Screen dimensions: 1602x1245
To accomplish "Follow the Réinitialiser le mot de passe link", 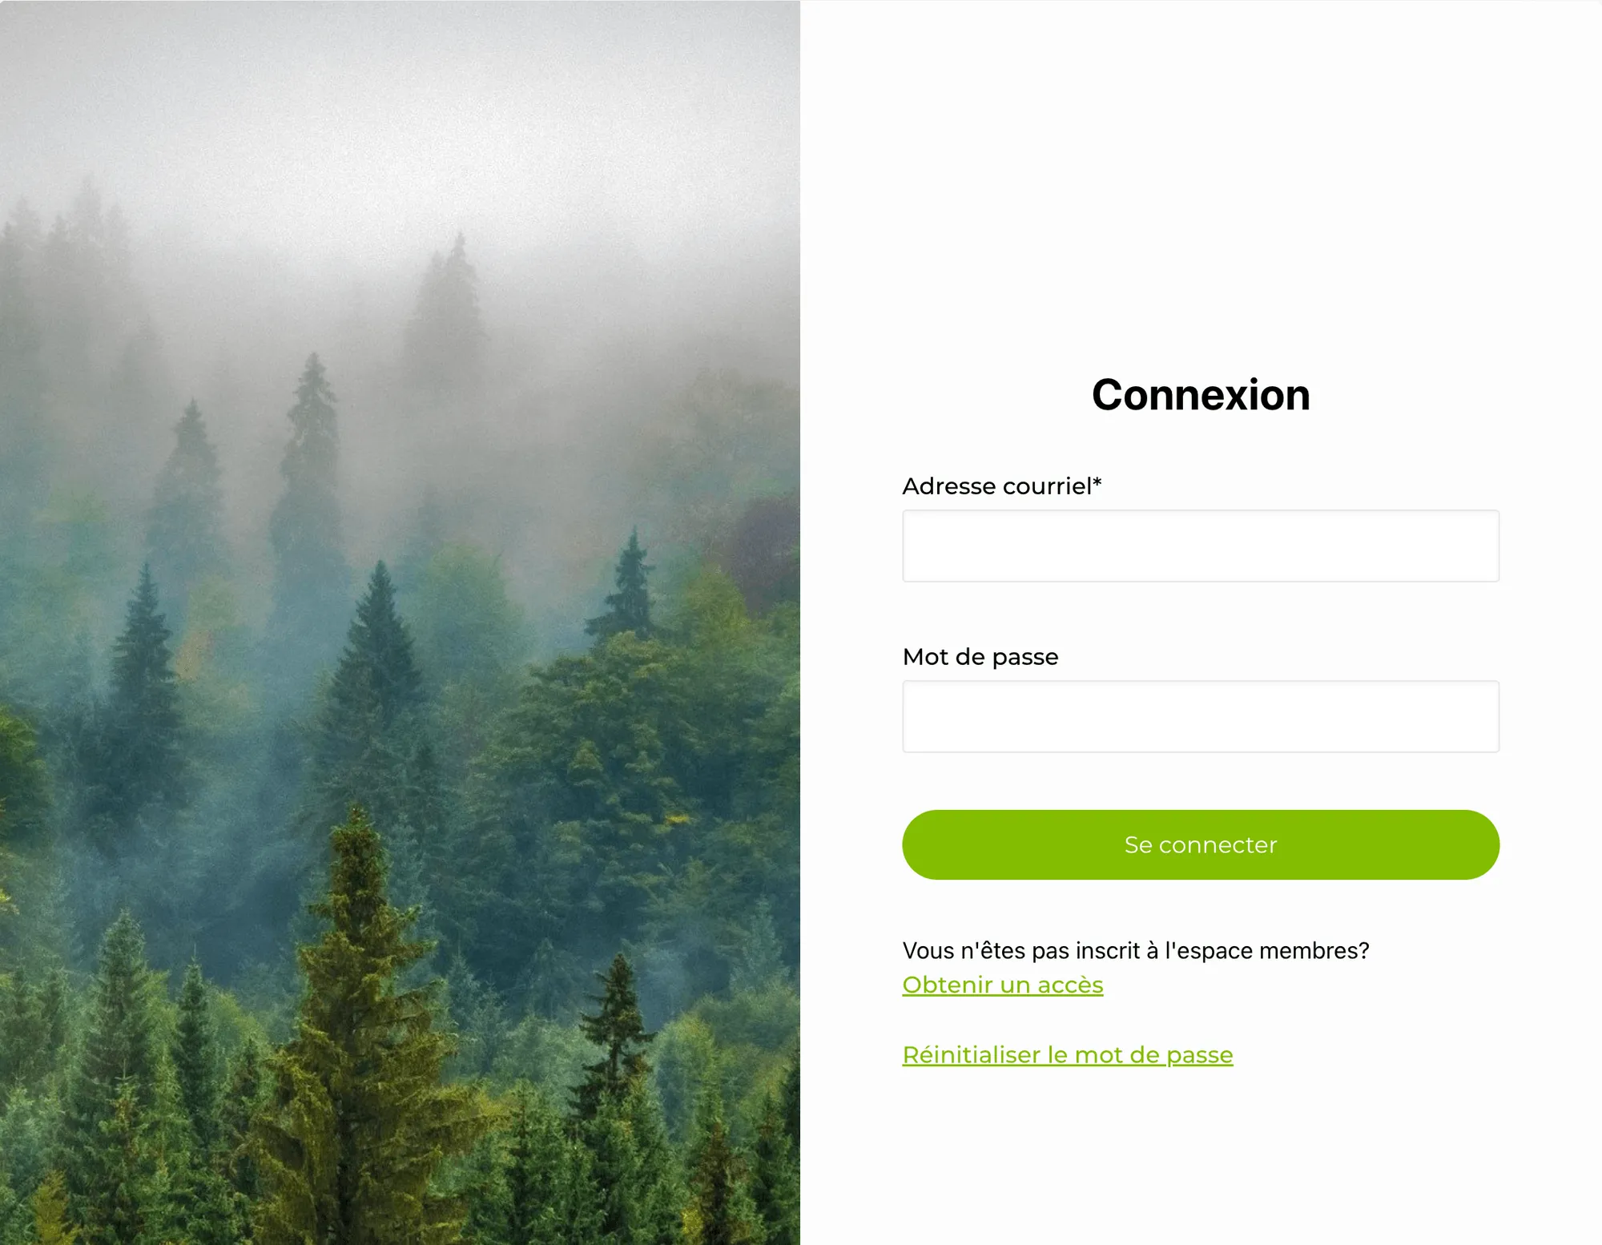I will coord(1068,1054).
